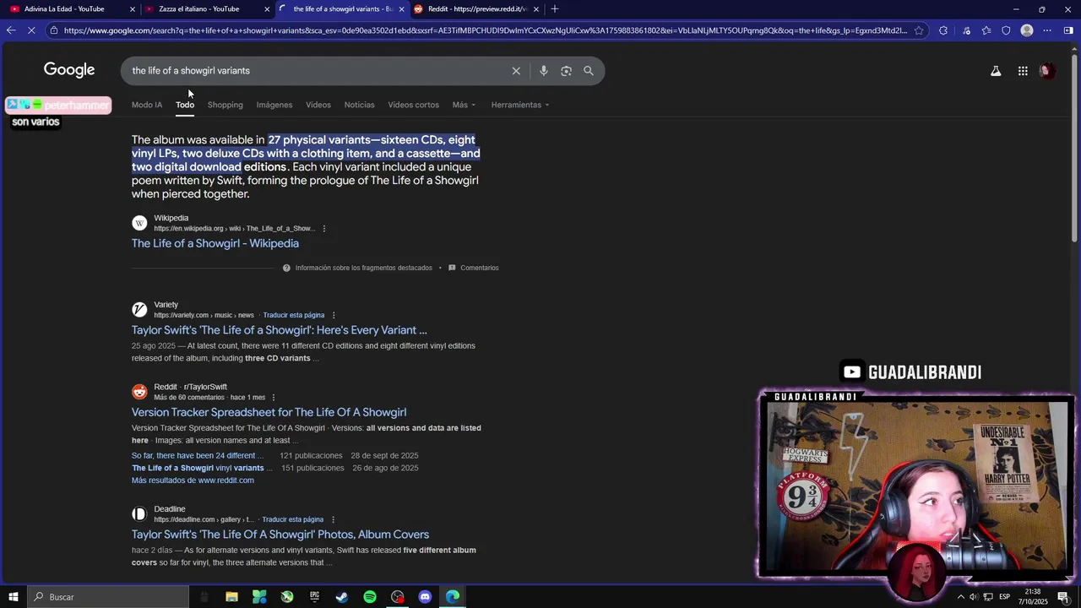Open Steam from the taskbar
1081x608 pixels.
342,597
